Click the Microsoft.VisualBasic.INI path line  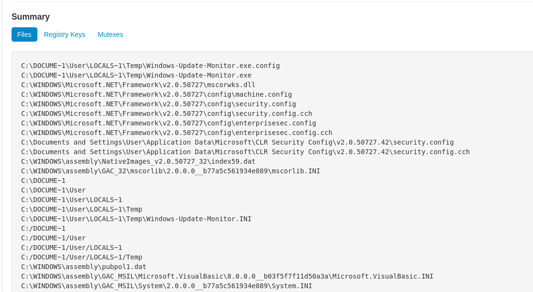[227, 276]
